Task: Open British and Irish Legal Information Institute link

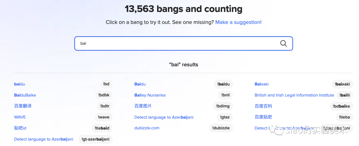Action: click(x=294, y=95)
